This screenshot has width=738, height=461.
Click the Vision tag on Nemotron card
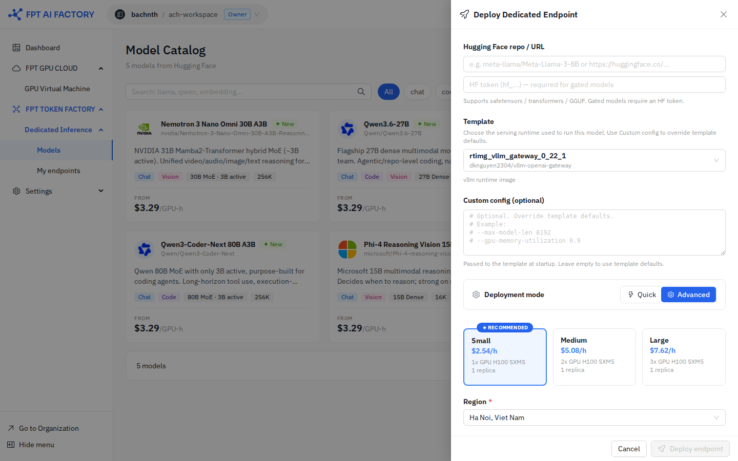[170, 177]
